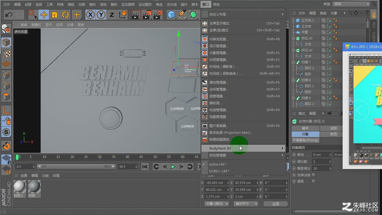Open the spline pen tool
This screenshot has height=215, width=382.
click(182, 15)
